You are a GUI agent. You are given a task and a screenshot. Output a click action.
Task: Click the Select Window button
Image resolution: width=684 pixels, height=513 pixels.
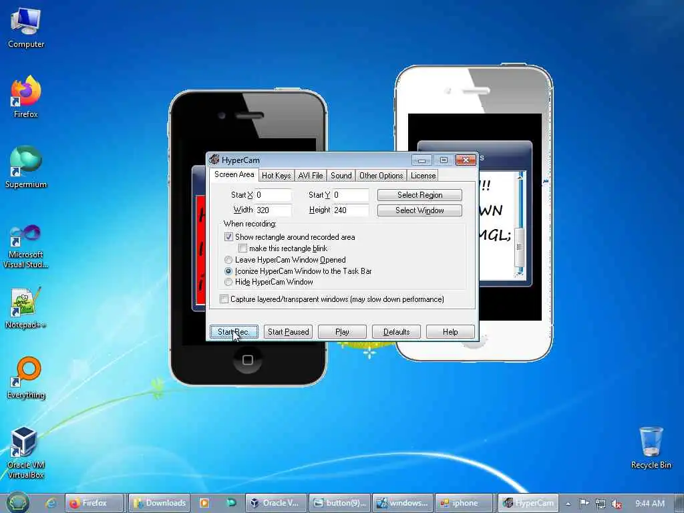click(419, 210)
